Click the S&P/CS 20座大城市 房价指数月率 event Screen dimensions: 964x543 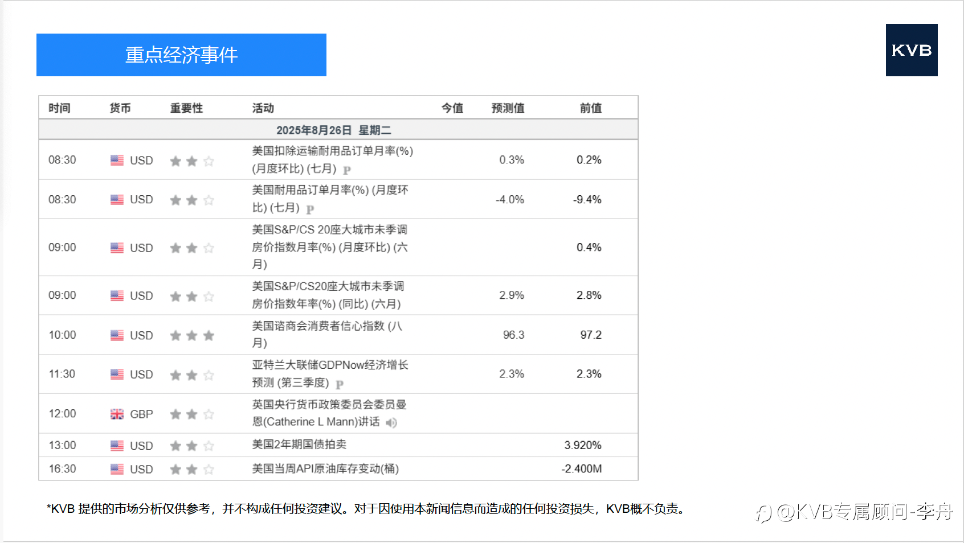(x=330, y=246)
